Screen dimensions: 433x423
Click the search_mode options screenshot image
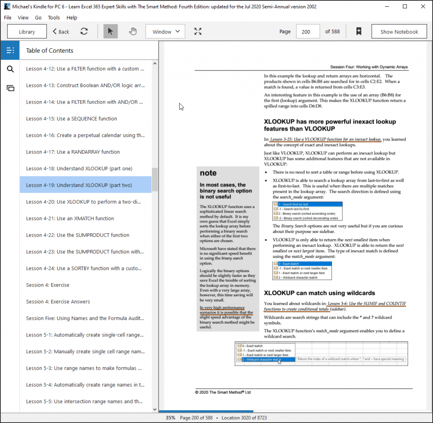[x=307, y=211]
